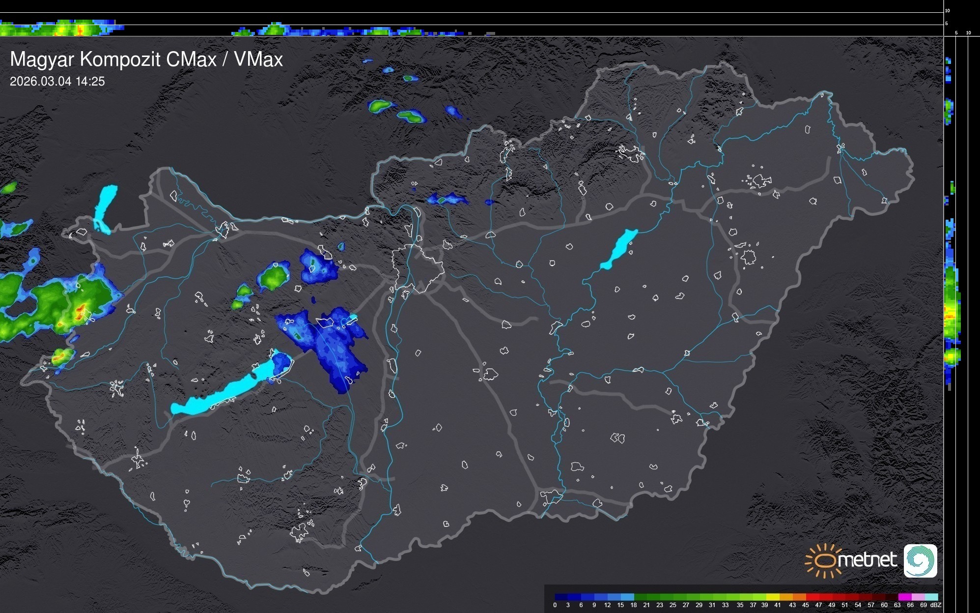Screen dimensions: 980x613
Task: Click the yellow 39 dBZ legend swatch
Action: (x=773, y=597)
